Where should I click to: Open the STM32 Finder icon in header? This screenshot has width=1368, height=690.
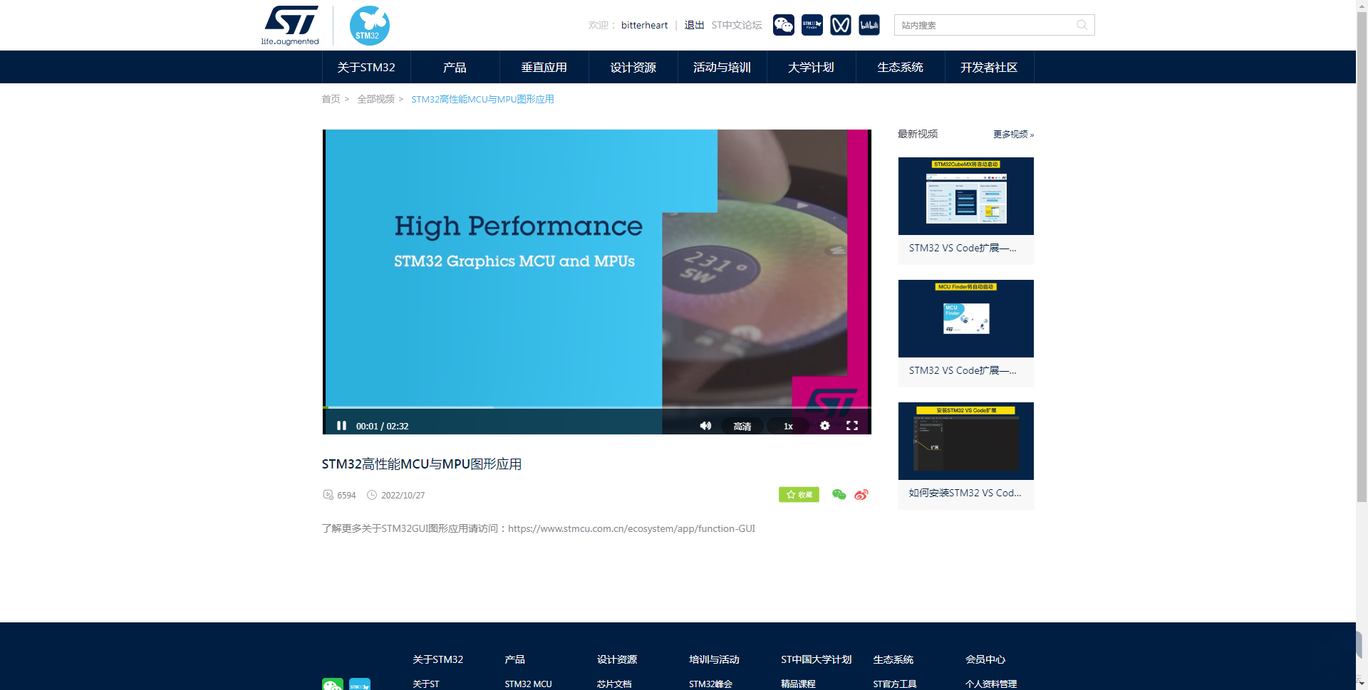pos(812,25)
